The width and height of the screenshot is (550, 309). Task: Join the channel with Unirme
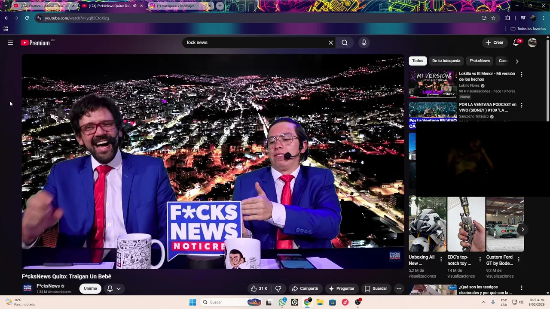pos(90,288)
